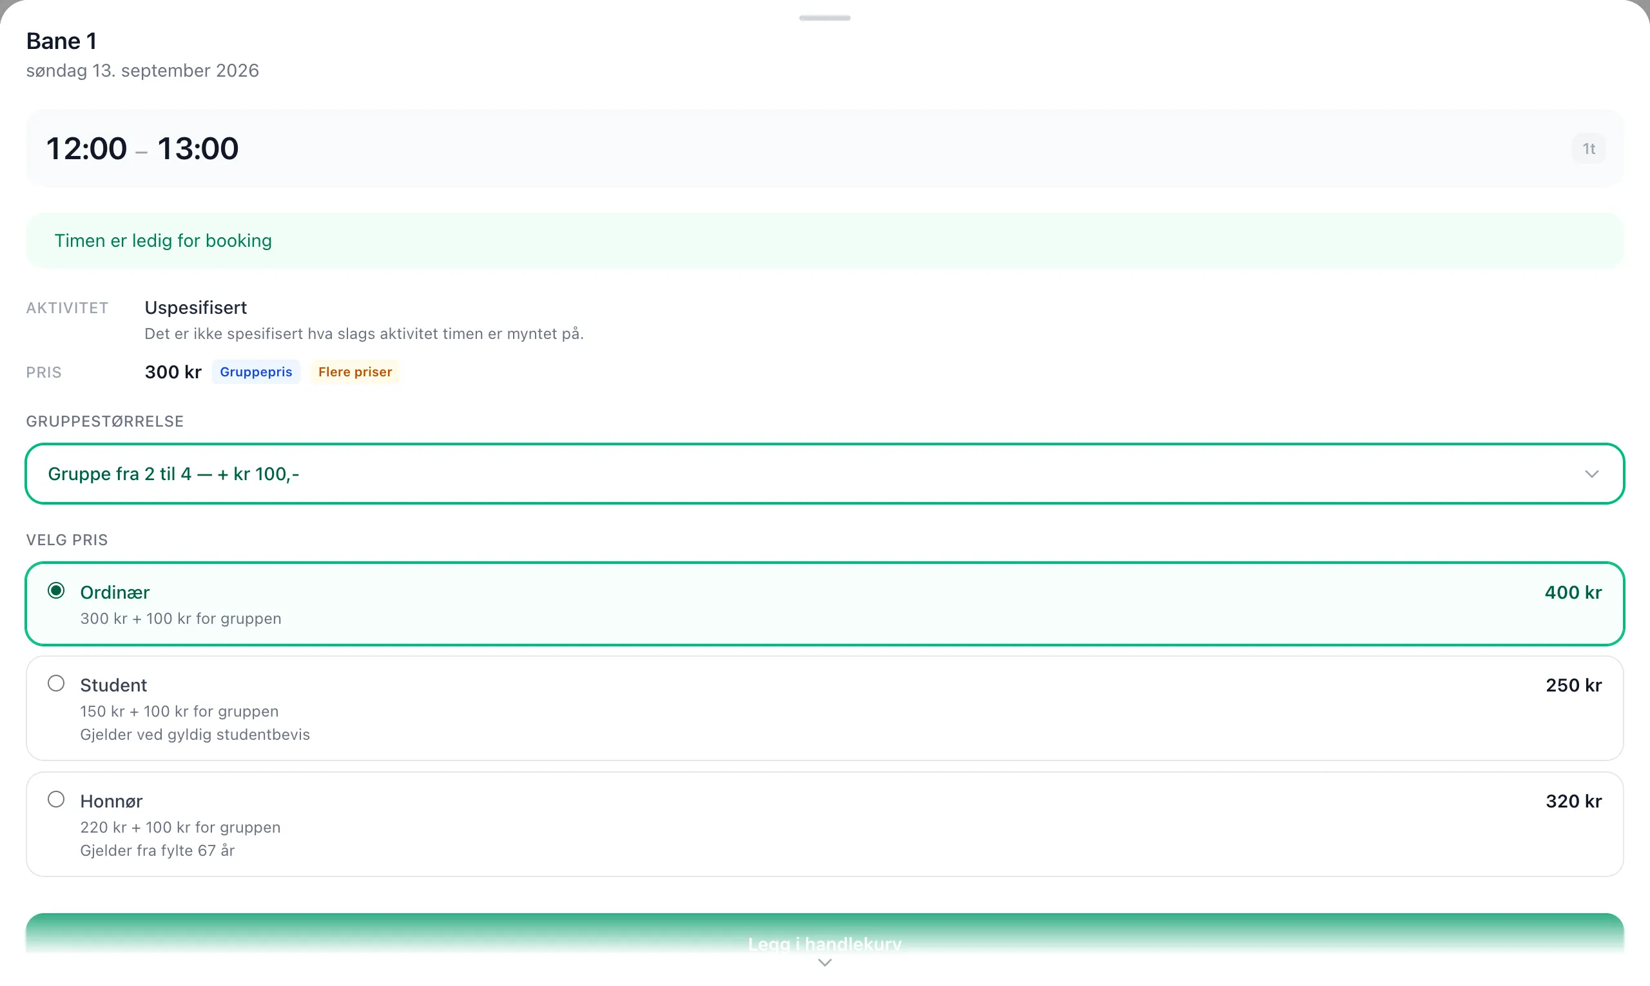Screen dimensions: 1650x986
Task: Click the 300 kr + 100 kr for gruppen text
Action: [x=180, y=619]
